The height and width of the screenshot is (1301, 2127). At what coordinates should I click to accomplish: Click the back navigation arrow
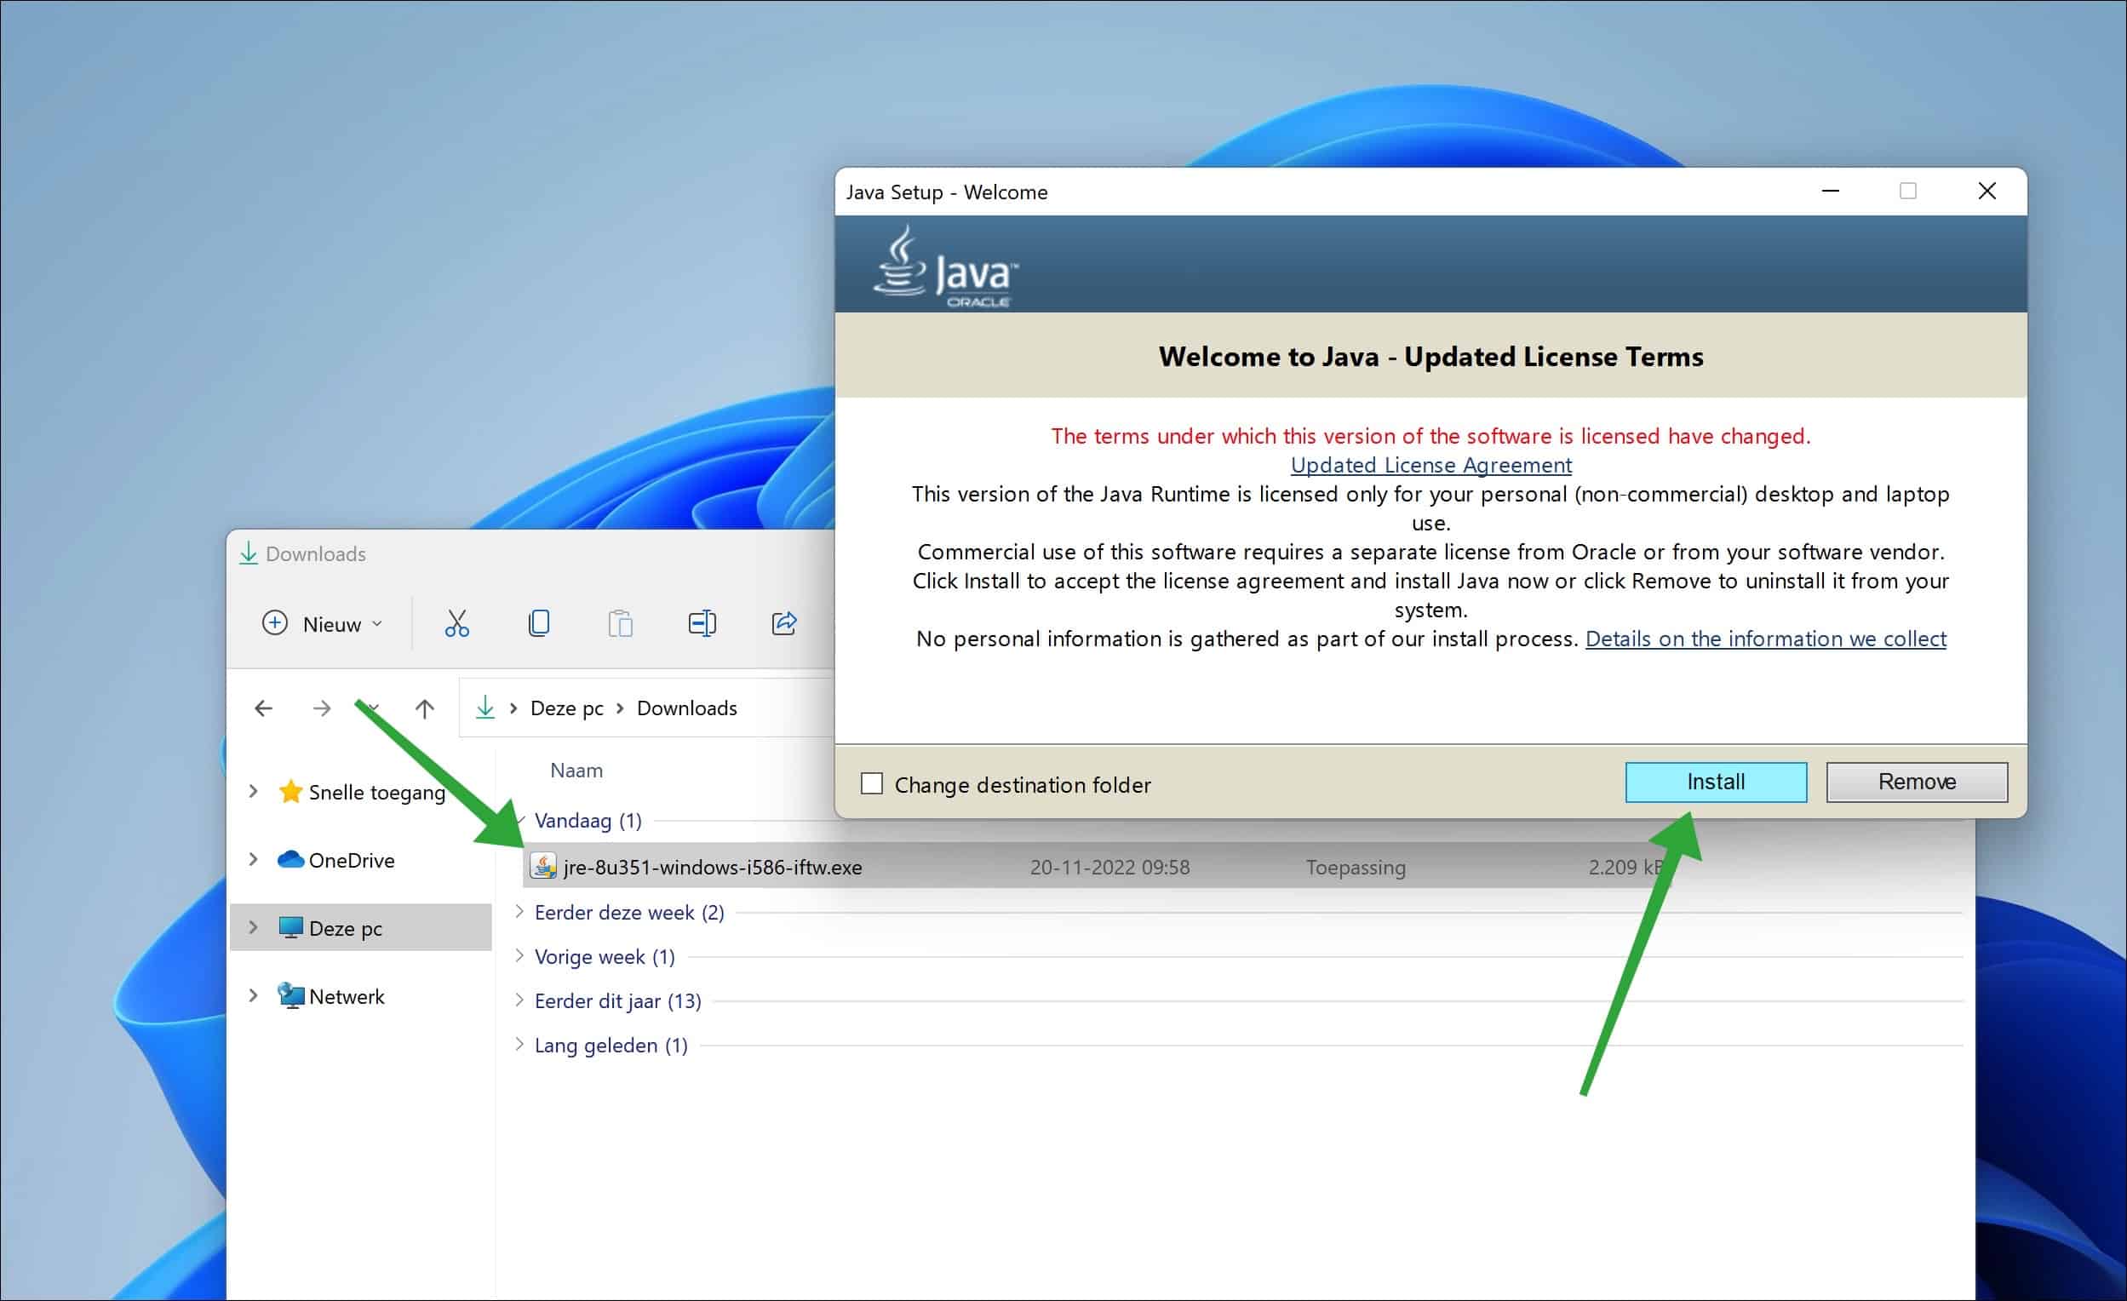pyautogui.click(x=263, y=707)
